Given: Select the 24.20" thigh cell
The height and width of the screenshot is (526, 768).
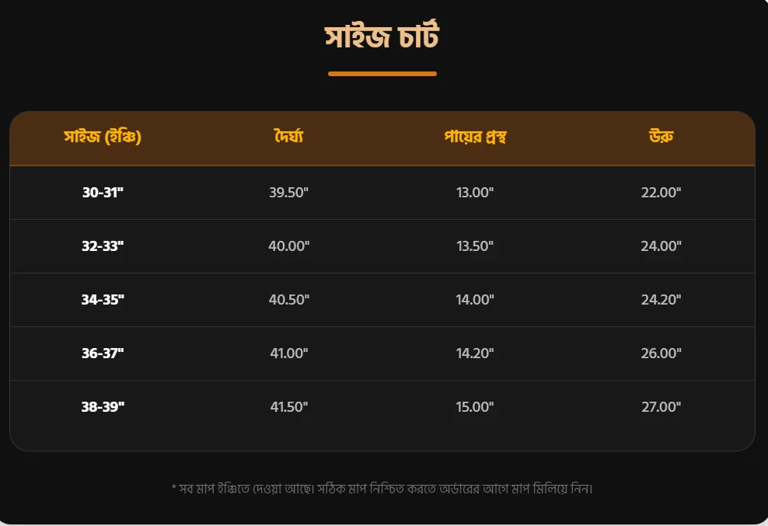Looking at the screenshot, I should 662,300.
